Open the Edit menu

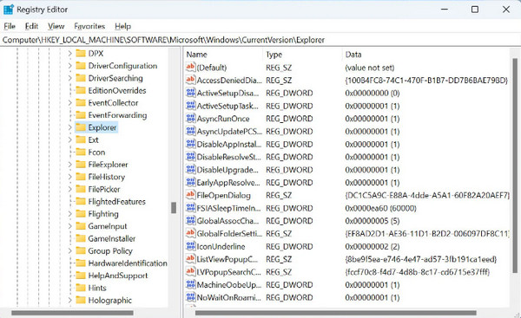(31, 26)
